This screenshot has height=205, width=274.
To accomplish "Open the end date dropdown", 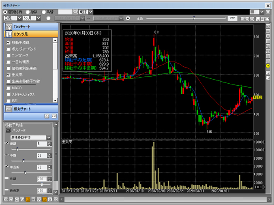I will pos(121,18).
